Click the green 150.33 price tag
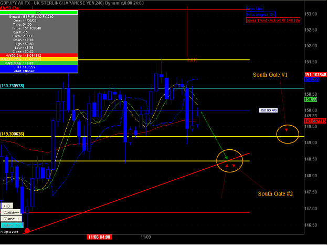The height and width of the screenshot is (245, 328). pos(311,99)
